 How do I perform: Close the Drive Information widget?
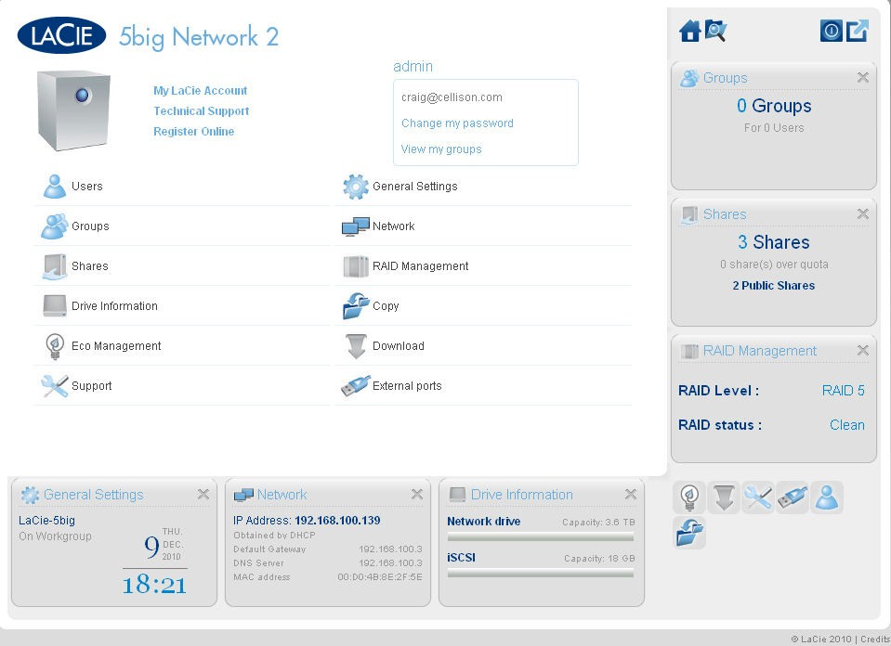[630, 495]
